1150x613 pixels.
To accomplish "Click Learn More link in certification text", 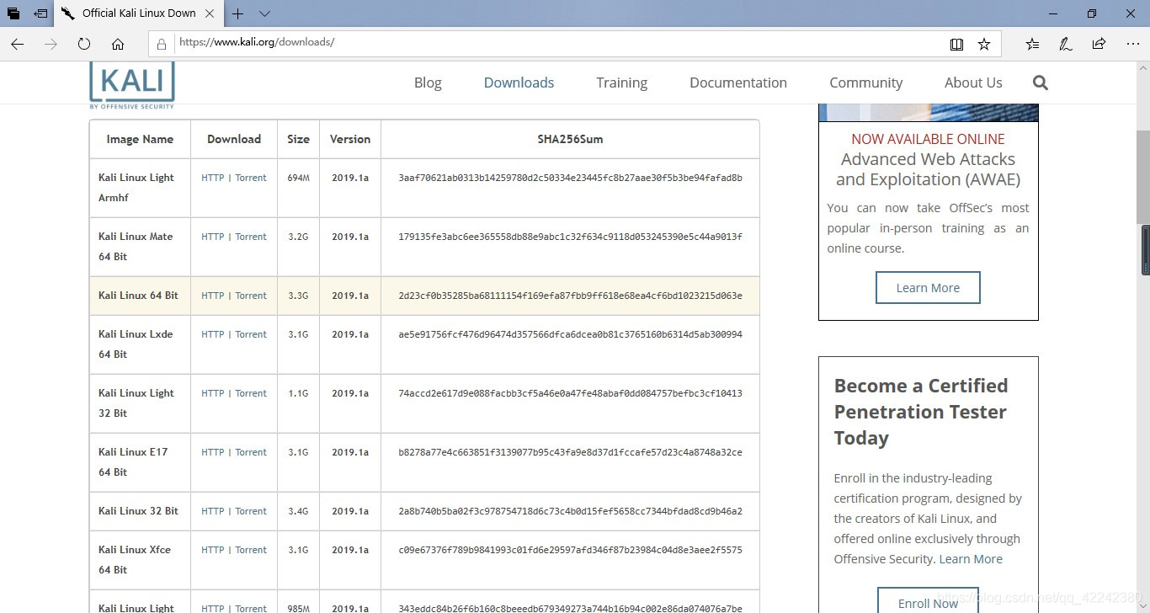I will click(971, 559).
